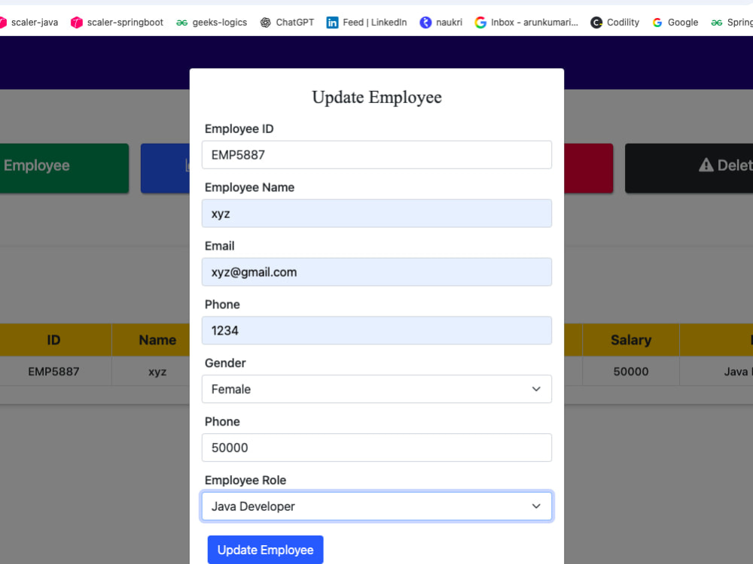Screen dimensions: 753x564
Task: Click the Employee Role label
Action: tap(245, 480)
